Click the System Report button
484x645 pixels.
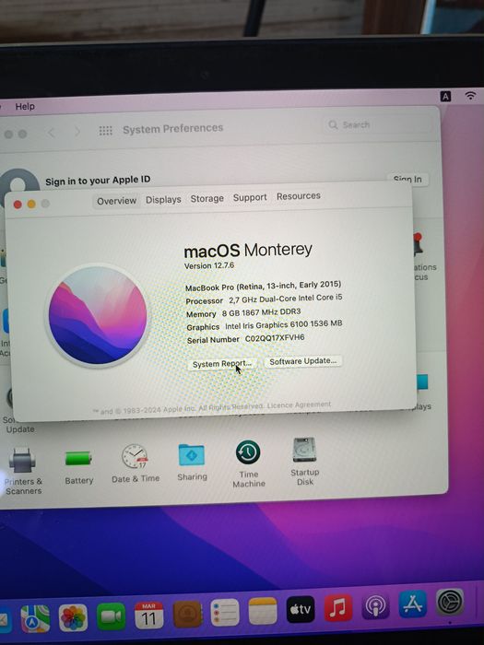pos(221,364)
